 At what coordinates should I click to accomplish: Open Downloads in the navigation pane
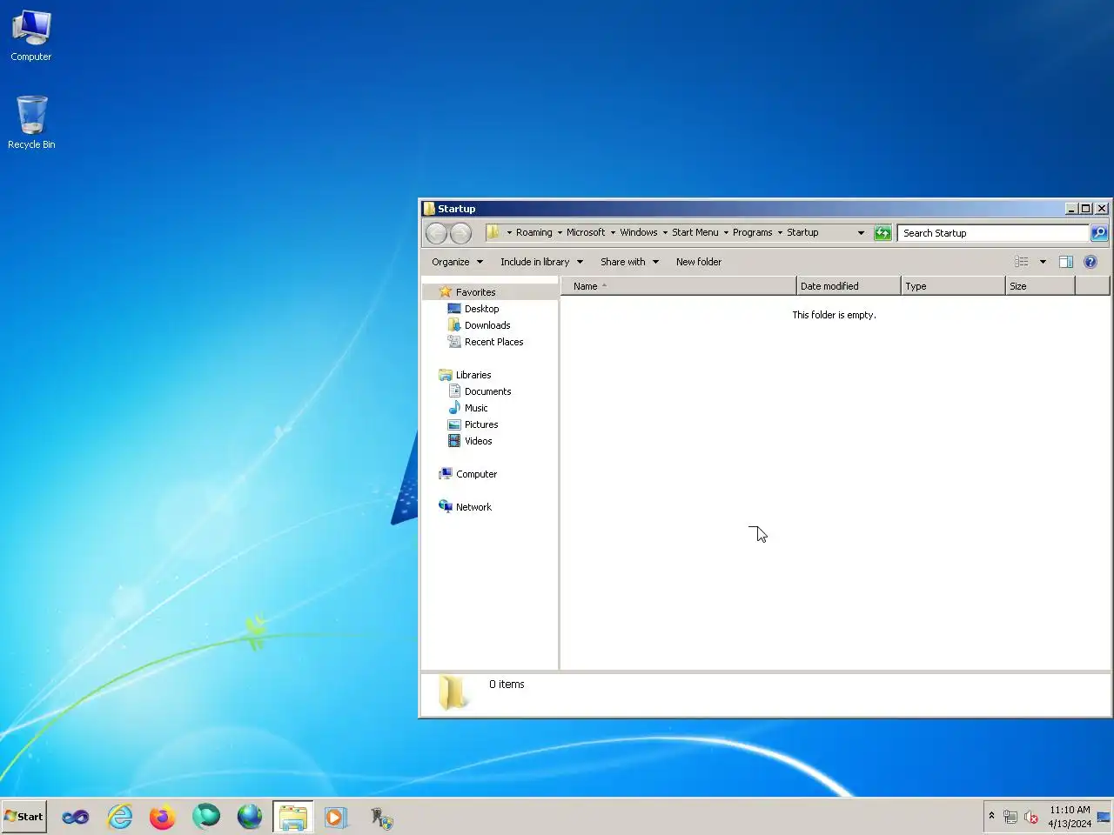(487, 325)
